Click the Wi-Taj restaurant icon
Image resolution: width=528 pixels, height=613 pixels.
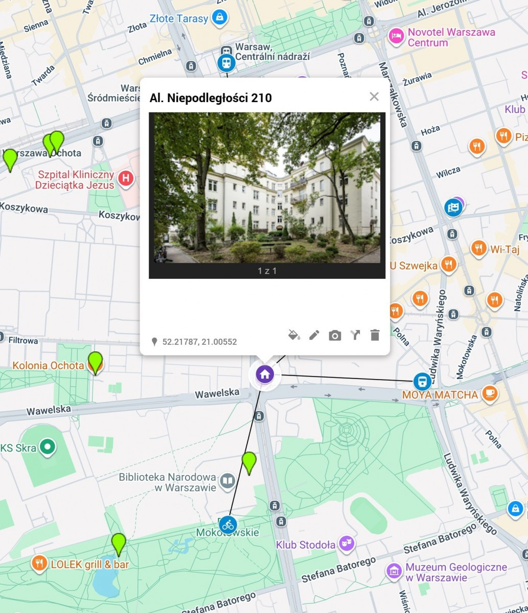(478, 249)
